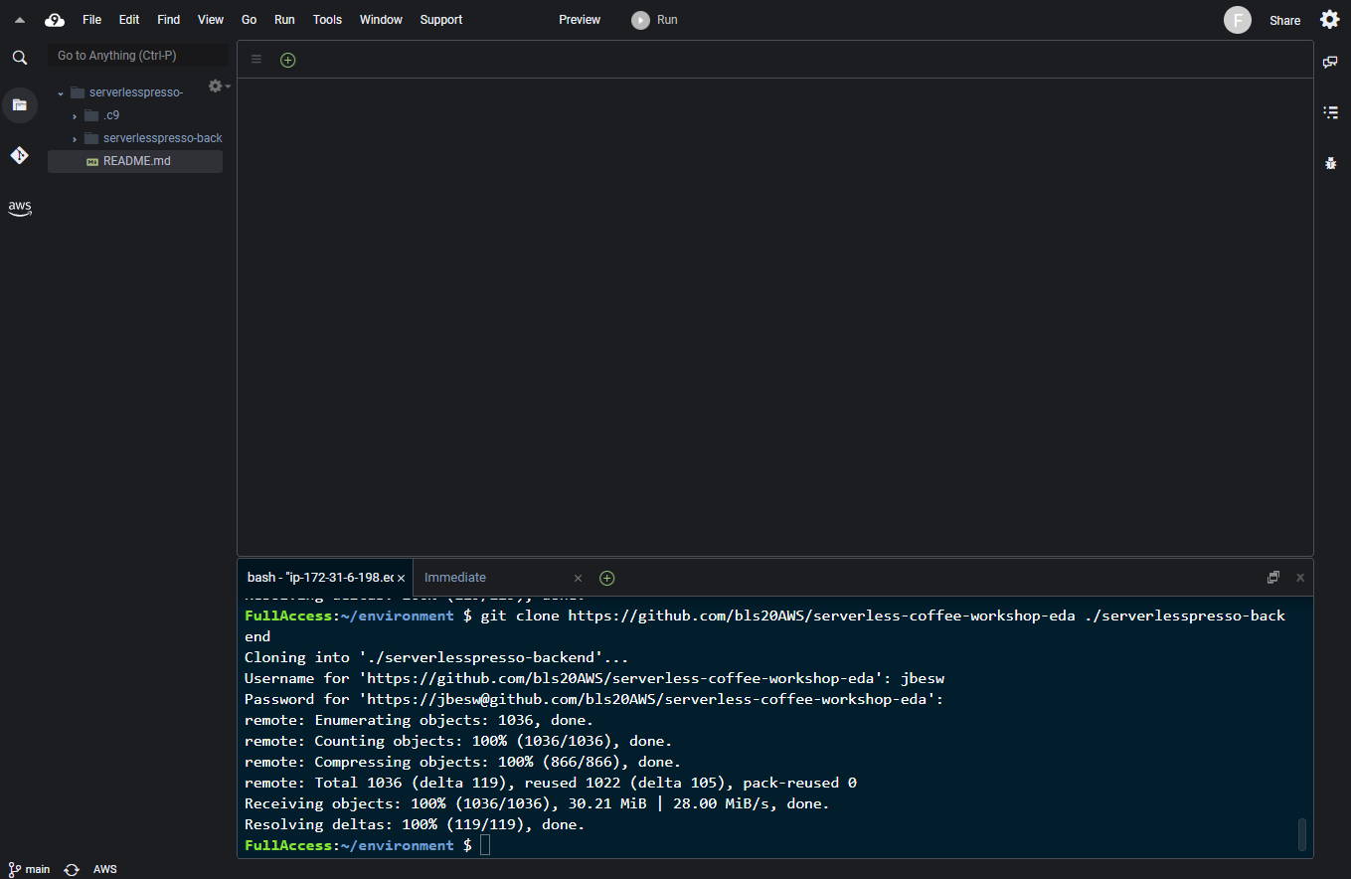This screenshot has height=879, width=1351.
Task: Open the Debugger bug icon on right sidebar
Action: [1330, 163]
